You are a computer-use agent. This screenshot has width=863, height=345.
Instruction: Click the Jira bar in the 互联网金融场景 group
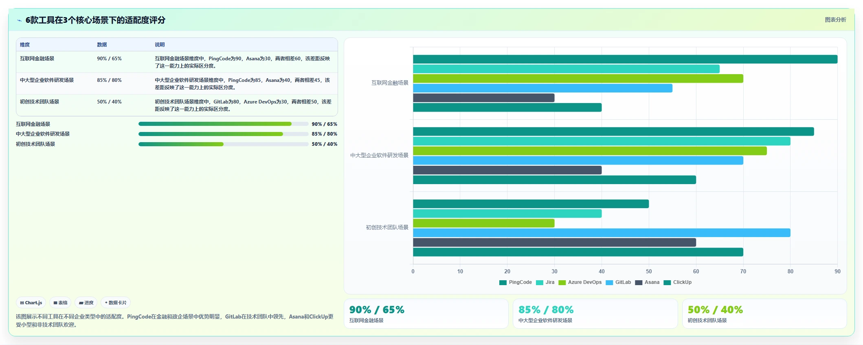point(566,69)
